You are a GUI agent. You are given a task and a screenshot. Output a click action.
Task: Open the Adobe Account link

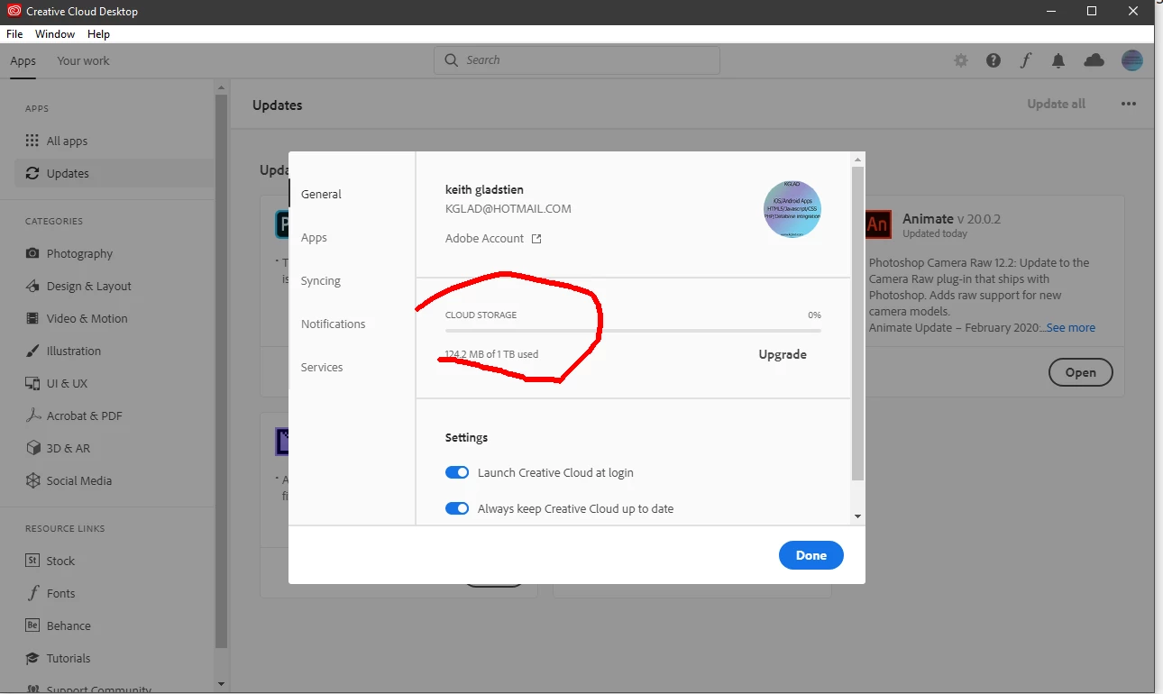(x=484, y=239)
